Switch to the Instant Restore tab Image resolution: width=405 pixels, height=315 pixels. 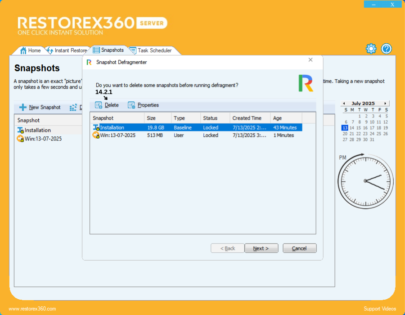pyautogui.click(x=67, y=50)
